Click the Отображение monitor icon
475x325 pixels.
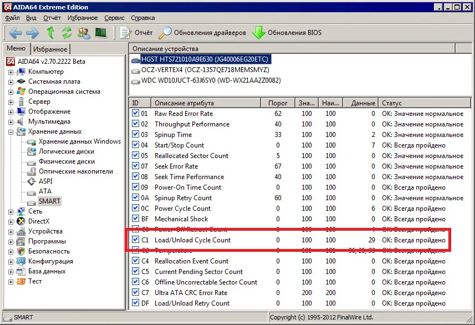tap(21, 111)
